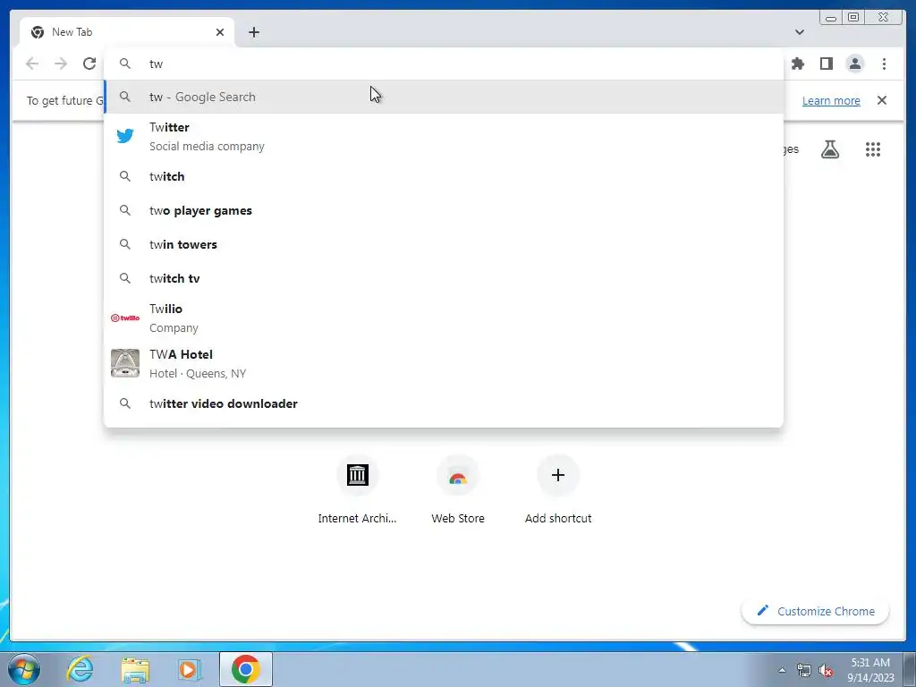Open the Search Labs flask icon
916x687 pixels.
[829, 149]
